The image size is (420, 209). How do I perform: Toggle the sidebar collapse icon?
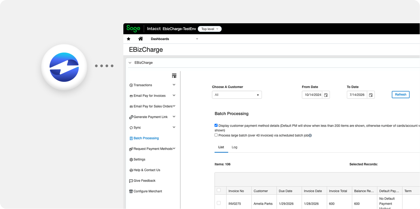pyautogui.click(x=174, y=76)
